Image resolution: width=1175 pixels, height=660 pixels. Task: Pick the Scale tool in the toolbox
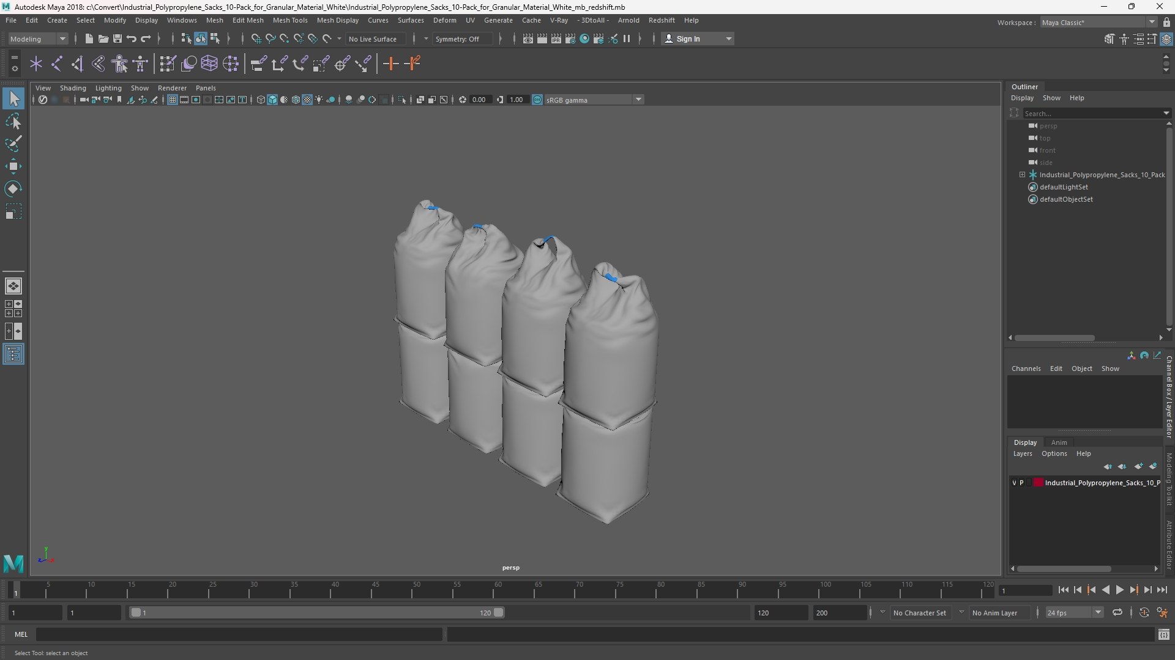pyautogui.click(x=13, y=211)
